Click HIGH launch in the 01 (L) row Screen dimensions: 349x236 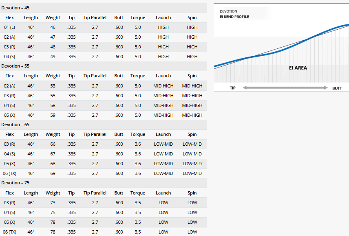(163, 27)
